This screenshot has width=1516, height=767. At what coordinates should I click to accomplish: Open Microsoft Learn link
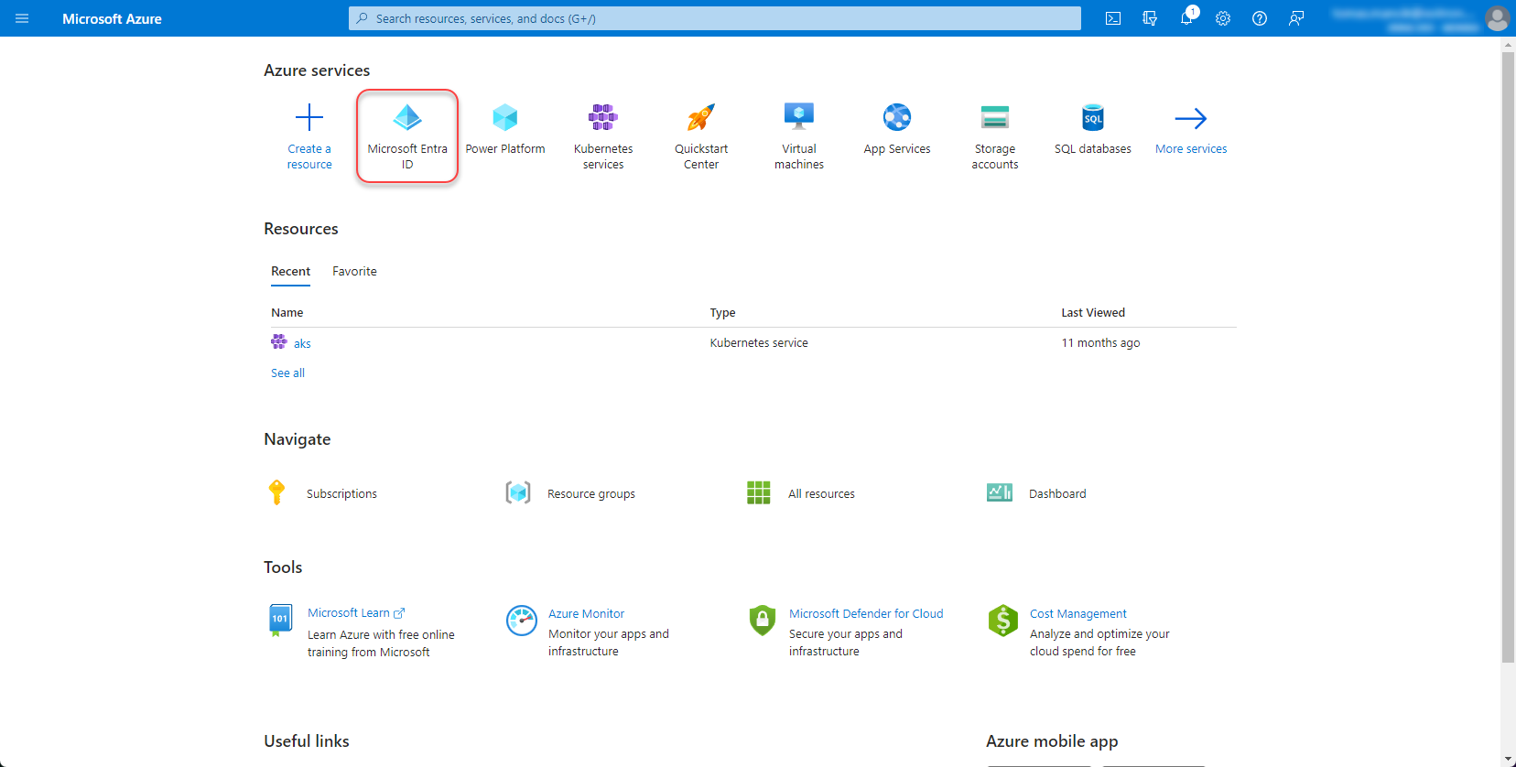coord(349,613)
